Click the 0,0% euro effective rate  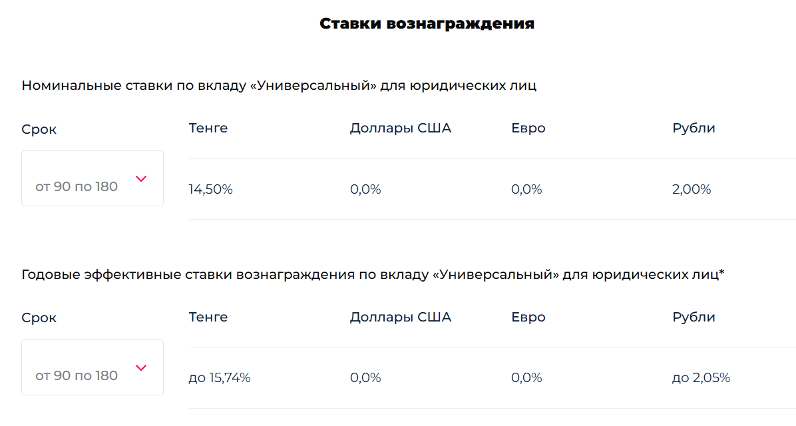526,378
